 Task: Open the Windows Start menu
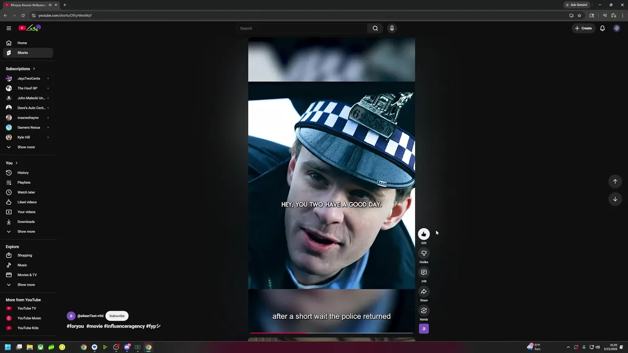point(8,347)
